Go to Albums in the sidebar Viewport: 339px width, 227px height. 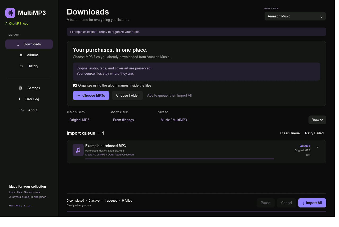point(29,55)
